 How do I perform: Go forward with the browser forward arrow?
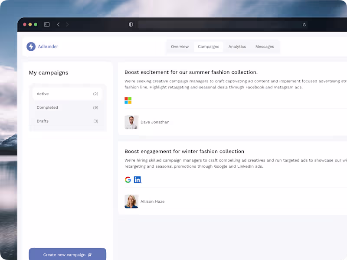[x=67, y=24]
